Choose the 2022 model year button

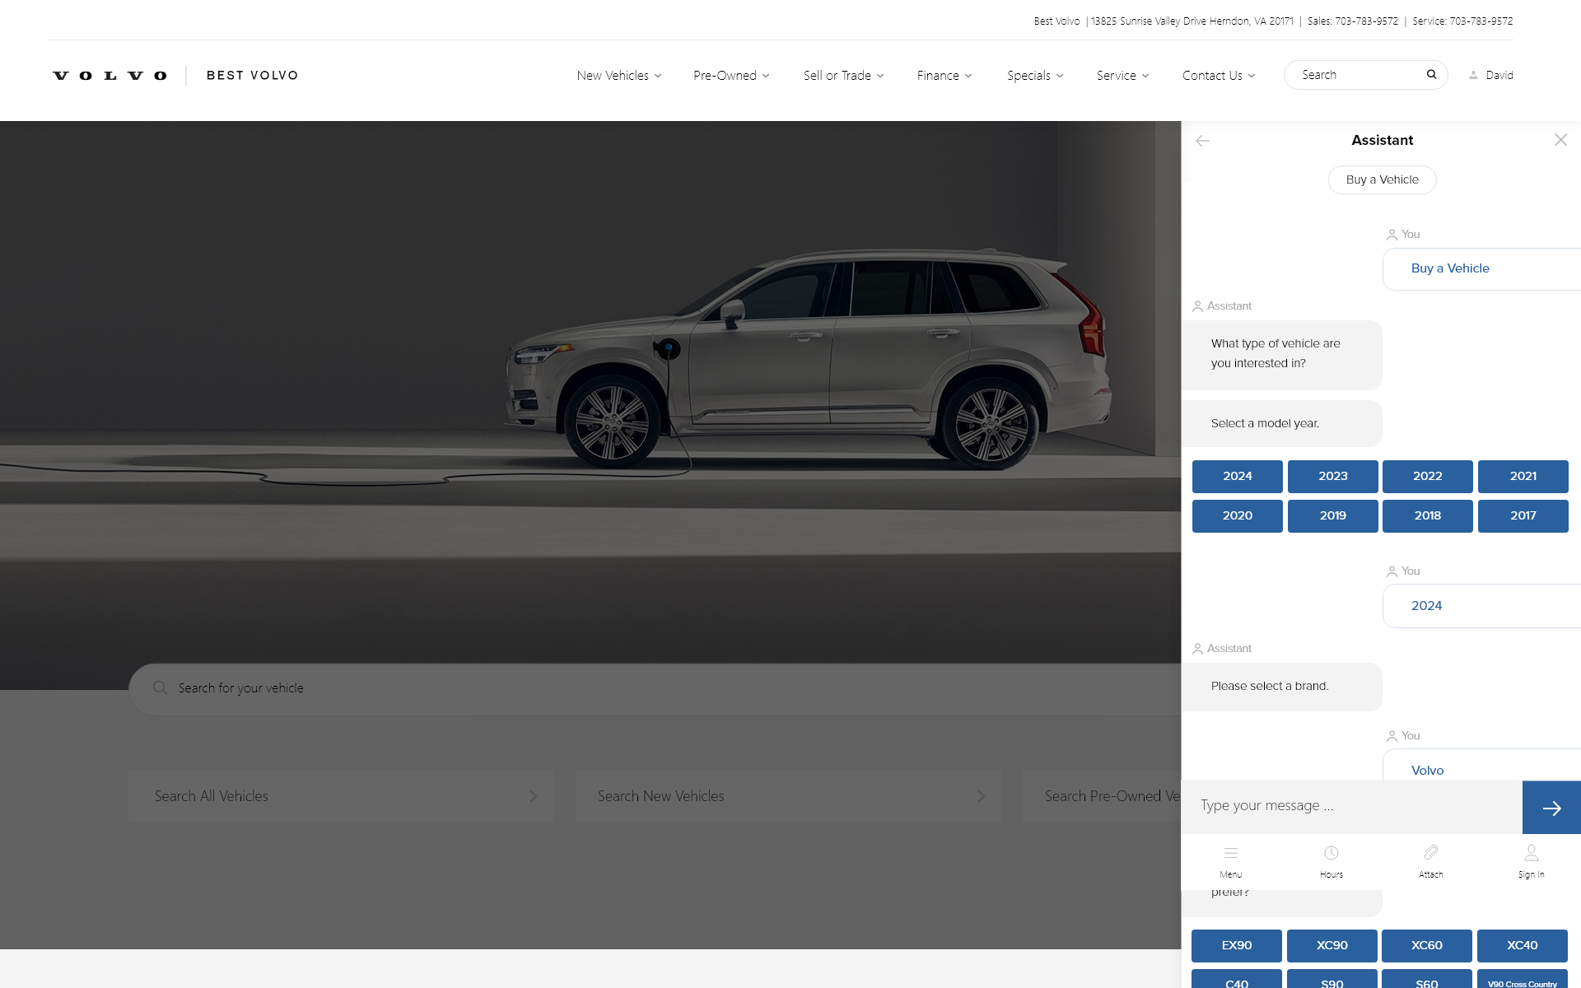click(x=1428, y=476)
